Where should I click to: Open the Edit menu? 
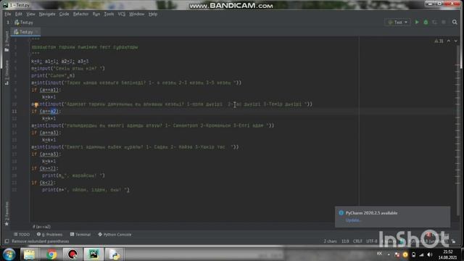(x=19, y=14)
